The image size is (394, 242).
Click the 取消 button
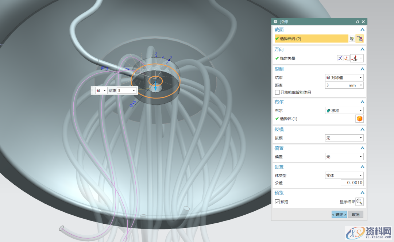(355, 215)
